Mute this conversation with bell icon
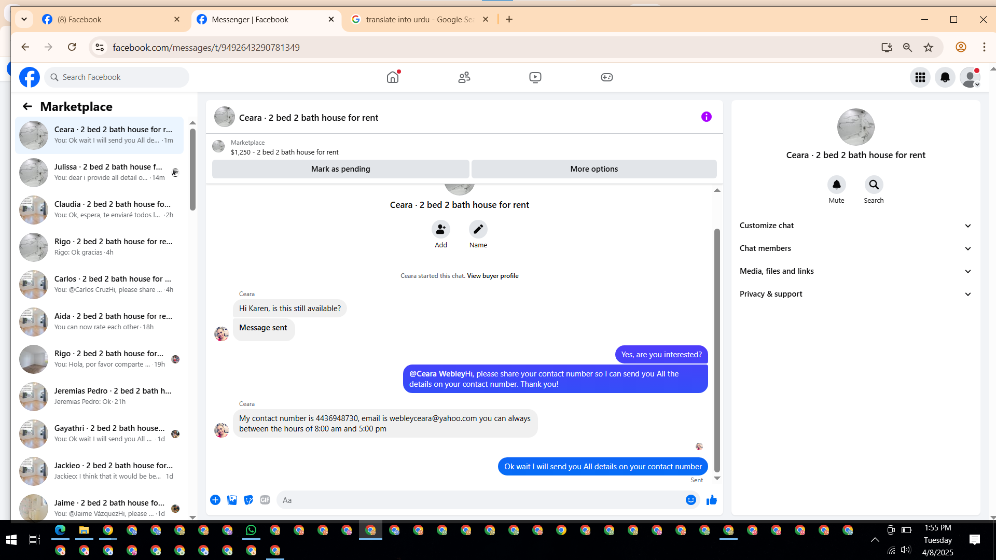This screenshot has height=560, width=996. click(836, 185)
